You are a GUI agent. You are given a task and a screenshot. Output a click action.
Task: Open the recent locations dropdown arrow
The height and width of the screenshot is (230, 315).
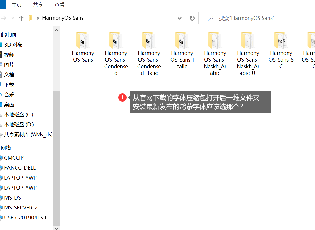(x=13, y=18)
